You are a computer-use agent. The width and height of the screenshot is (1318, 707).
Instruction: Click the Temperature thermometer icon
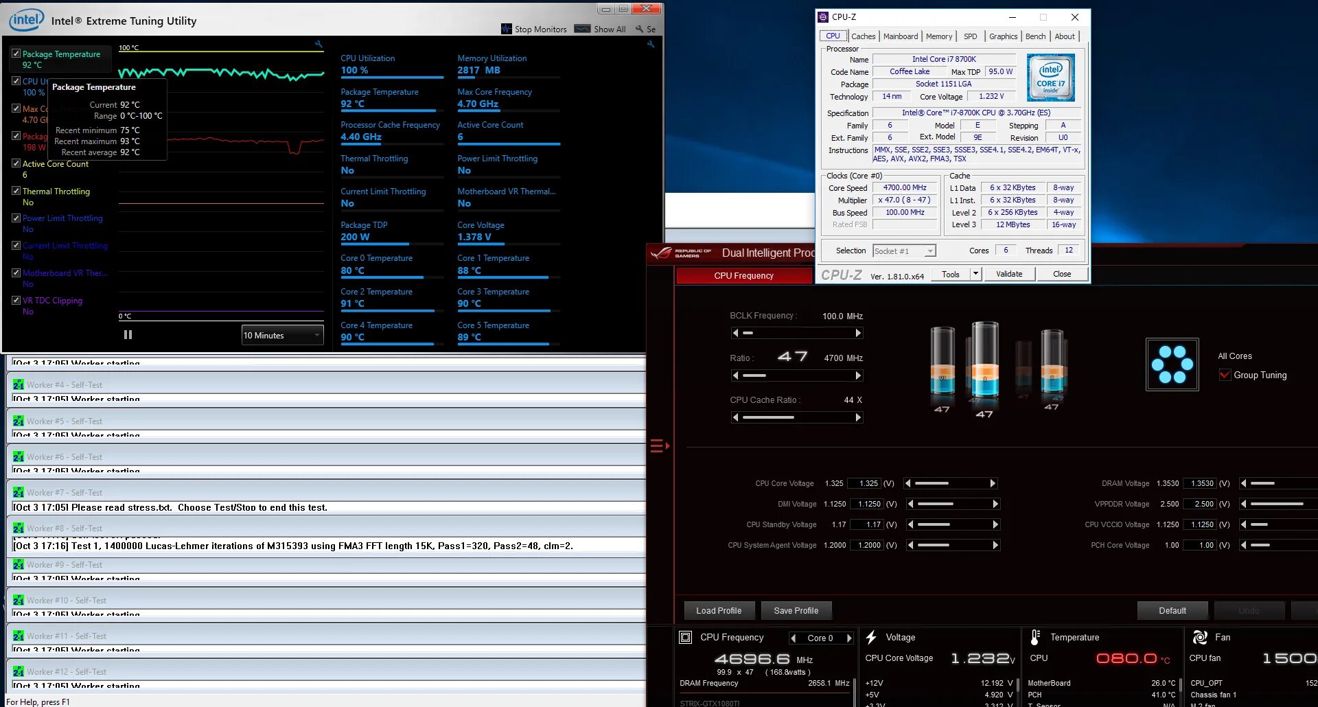tap(1036, 638)
